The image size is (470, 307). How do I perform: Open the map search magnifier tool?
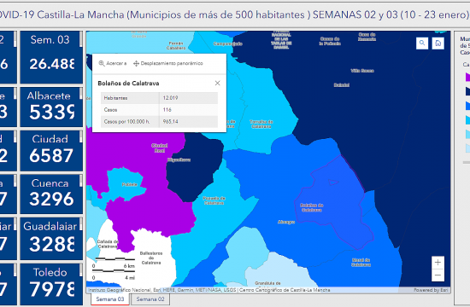click(x=422, y=43)
